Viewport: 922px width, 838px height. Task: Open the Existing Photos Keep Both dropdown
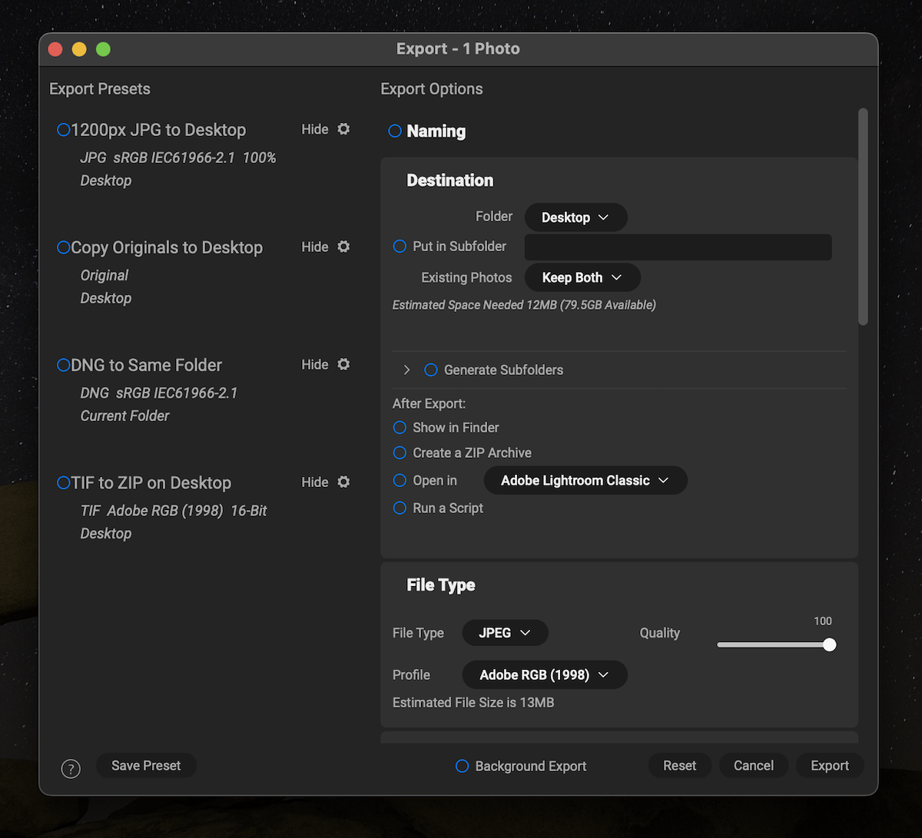coord(582,277)
